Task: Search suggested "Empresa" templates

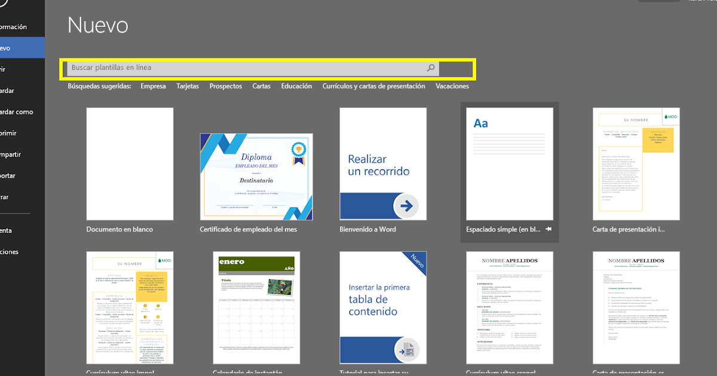Action: coord(153,86)
